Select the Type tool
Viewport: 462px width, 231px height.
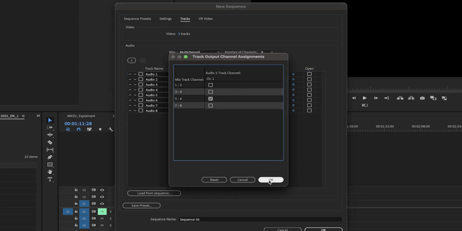pyautogui.click(x=50, y=179)
